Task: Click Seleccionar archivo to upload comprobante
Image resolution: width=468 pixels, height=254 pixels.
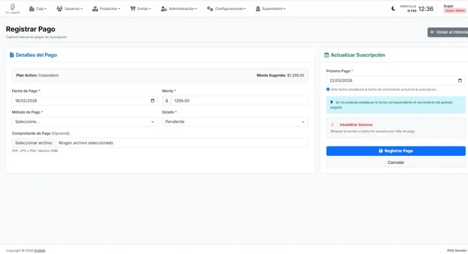Action: (34, 143)
